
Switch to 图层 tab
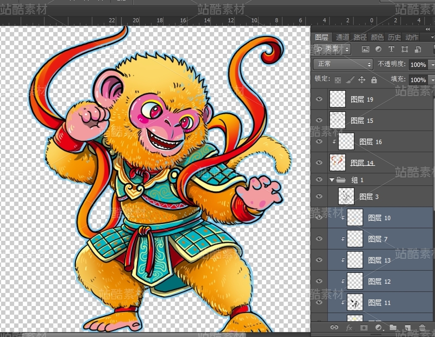(322, 37)
